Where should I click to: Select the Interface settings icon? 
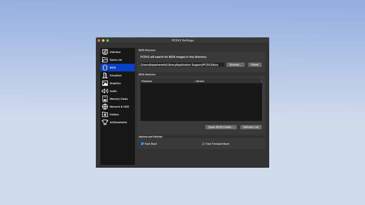105,52
